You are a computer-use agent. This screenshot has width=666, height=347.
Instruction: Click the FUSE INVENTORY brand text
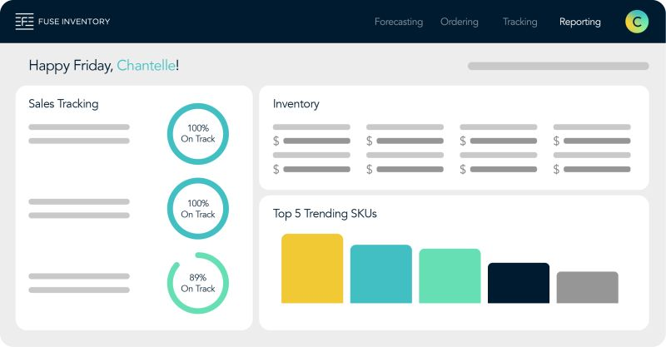pos(74,22)
